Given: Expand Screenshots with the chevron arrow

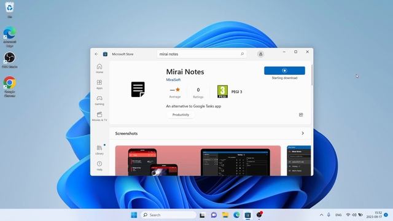Looking at the screenshot, I should pos(303,133).
